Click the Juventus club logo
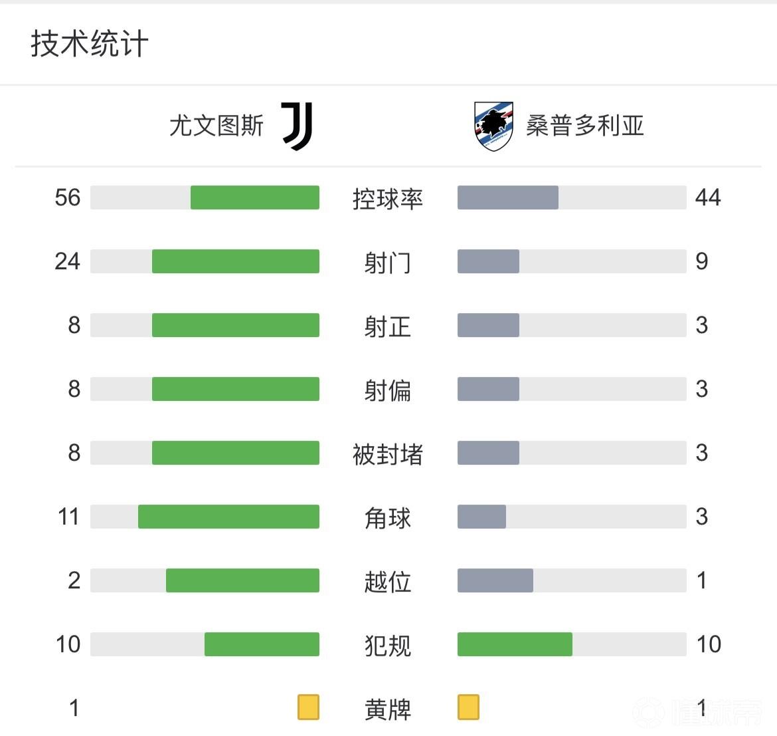This screenshot has width=777, height=736. click(x=297, y=126)
